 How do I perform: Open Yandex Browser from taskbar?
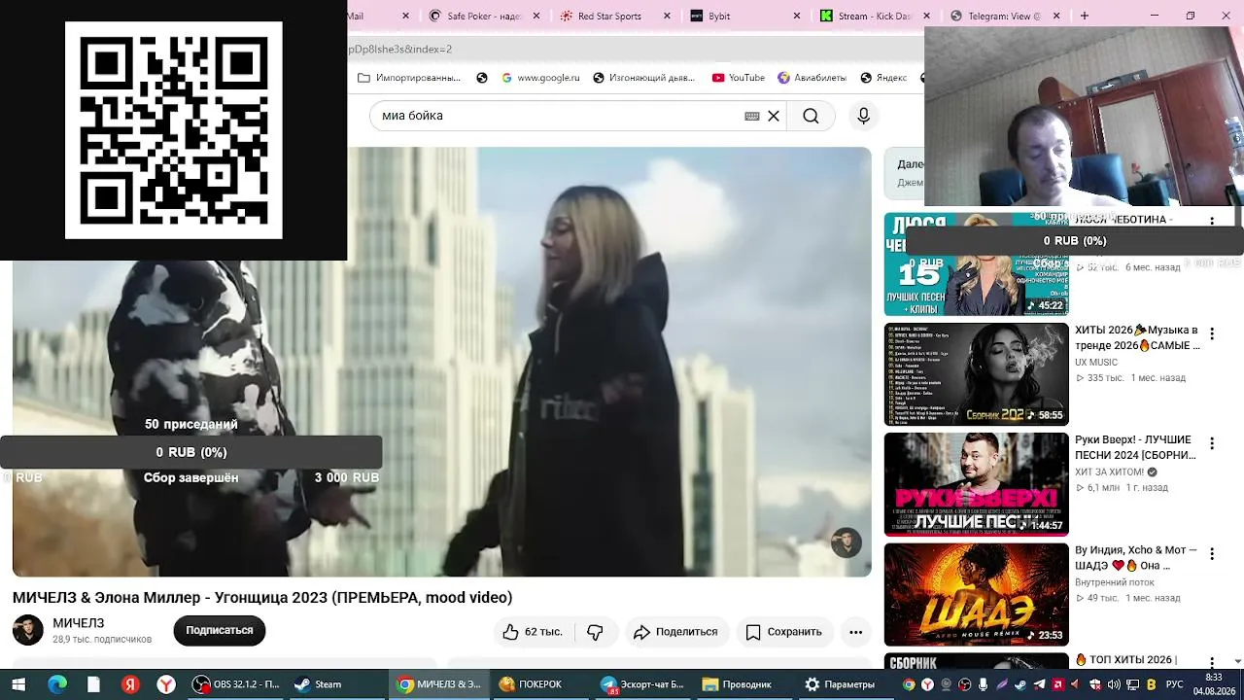167,684
